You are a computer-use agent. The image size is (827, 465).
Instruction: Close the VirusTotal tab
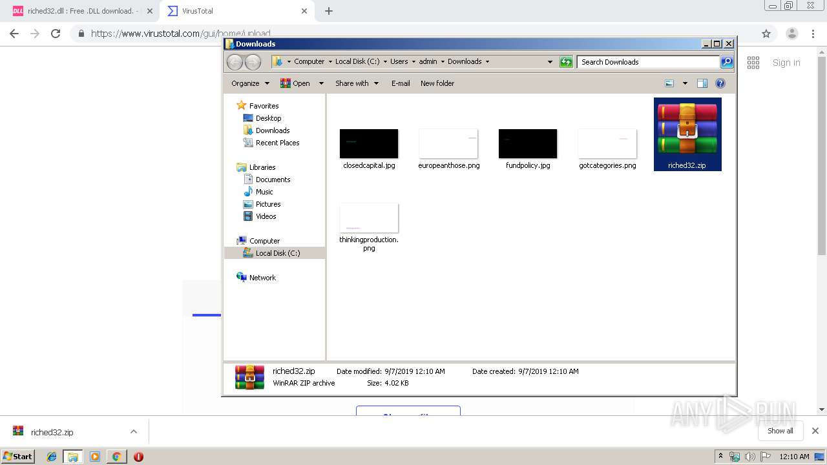304,11
